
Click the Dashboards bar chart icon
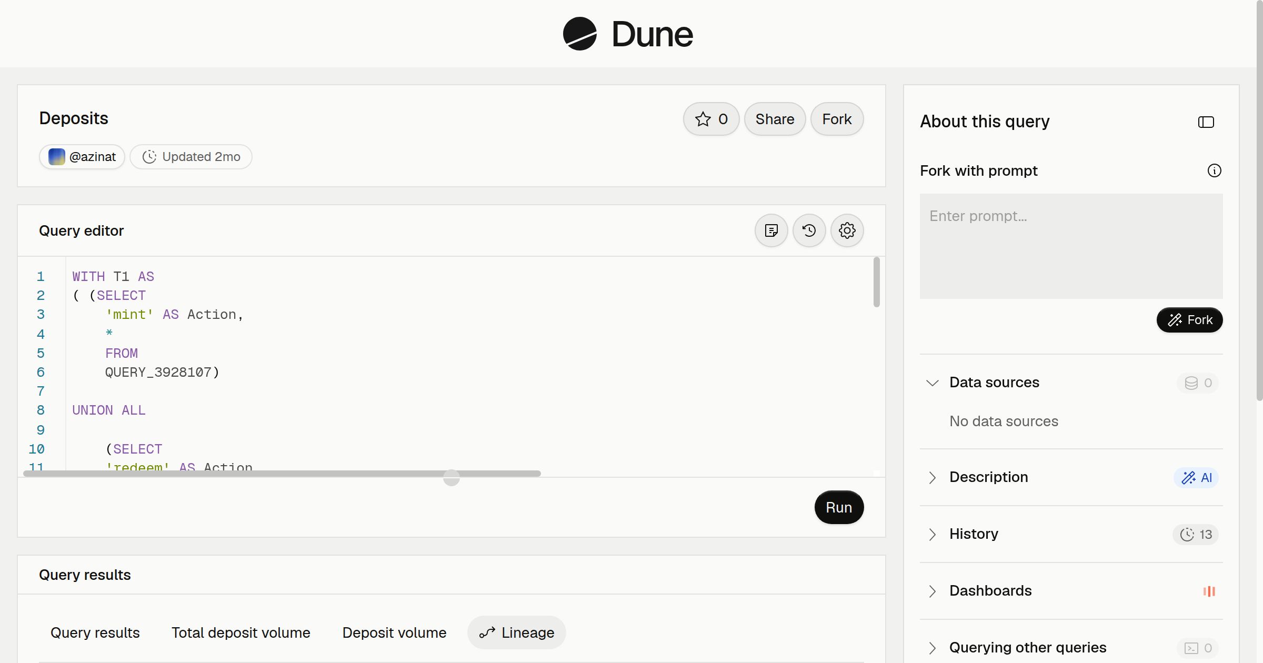click(x=1209, y=591)
